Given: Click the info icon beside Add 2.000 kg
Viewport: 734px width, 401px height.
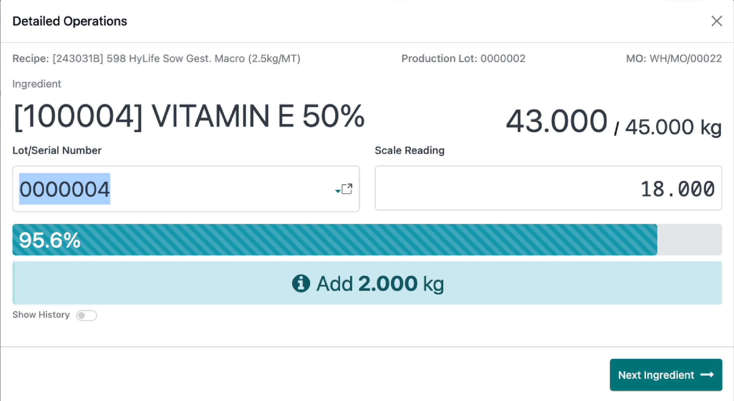Looking at the screenshot, I should click(x=301, y=283).
